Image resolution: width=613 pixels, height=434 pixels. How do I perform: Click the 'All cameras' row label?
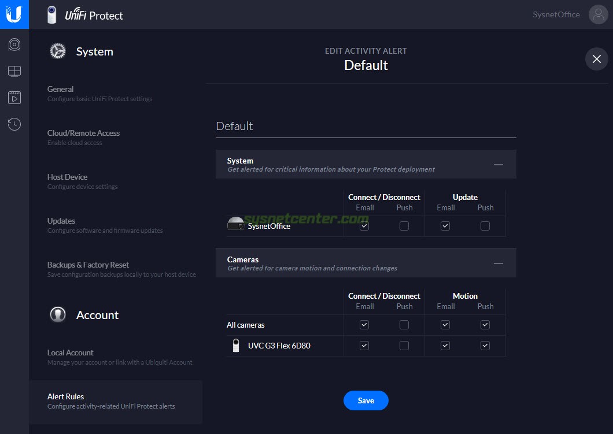coord(246,325)
